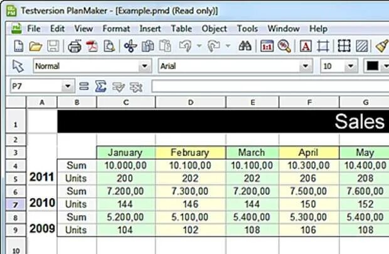This screenshot has height=254, width=389.
Task: Click the New document icon
Action: coord(19,46)
